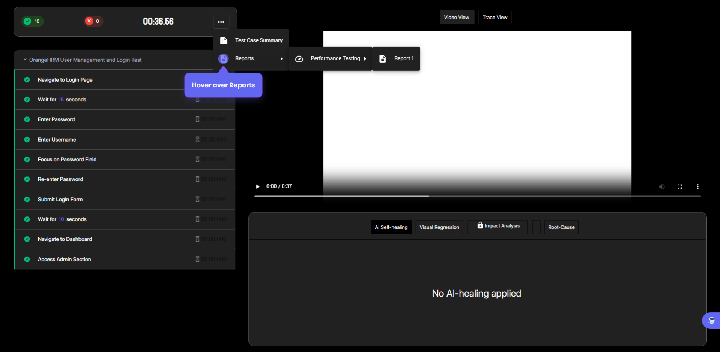
Task: Expand the Reports submenu arrow
Action: (x=281, y=59)
